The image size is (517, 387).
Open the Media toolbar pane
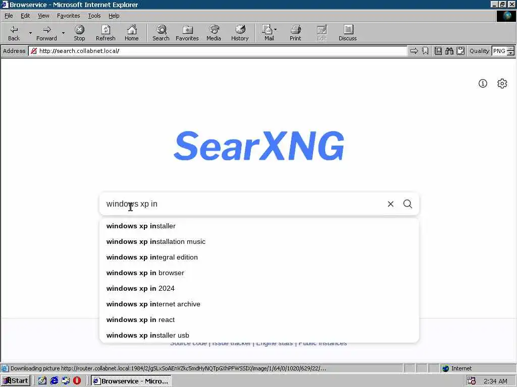coord(214,33)
